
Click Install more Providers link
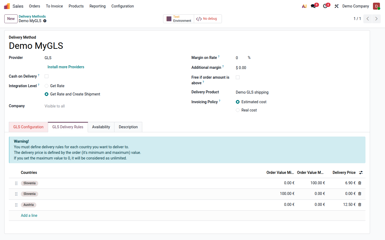pos(66,67)
